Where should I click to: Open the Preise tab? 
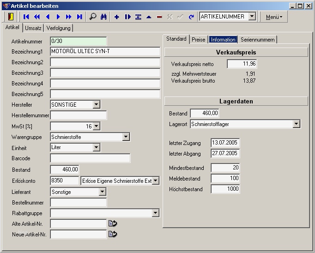pyautogui.click(x=199, y=40)
